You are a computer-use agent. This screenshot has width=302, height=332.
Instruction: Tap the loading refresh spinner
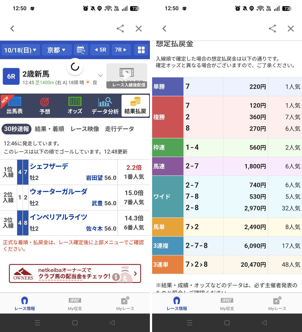click(x=75, y=67)
